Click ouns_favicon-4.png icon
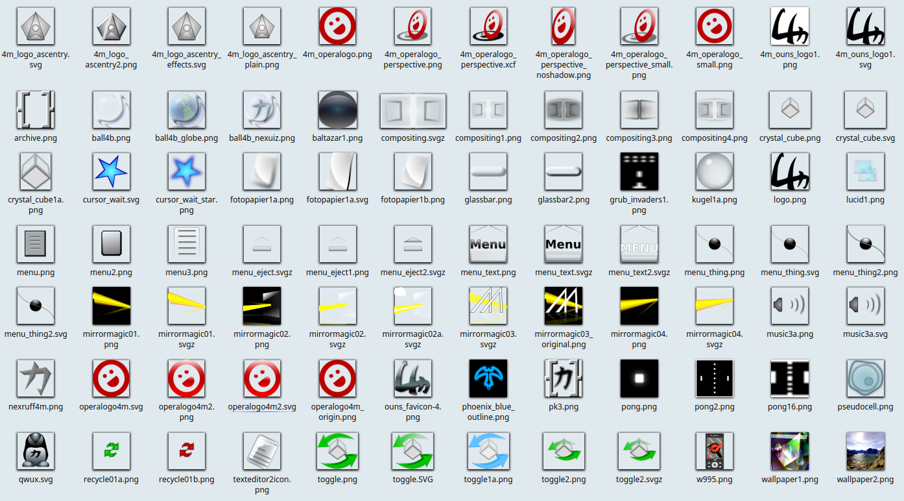904x501 pixels. (413, 378)
